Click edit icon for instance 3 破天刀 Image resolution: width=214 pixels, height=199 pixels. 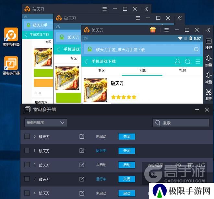click(82, 179)
